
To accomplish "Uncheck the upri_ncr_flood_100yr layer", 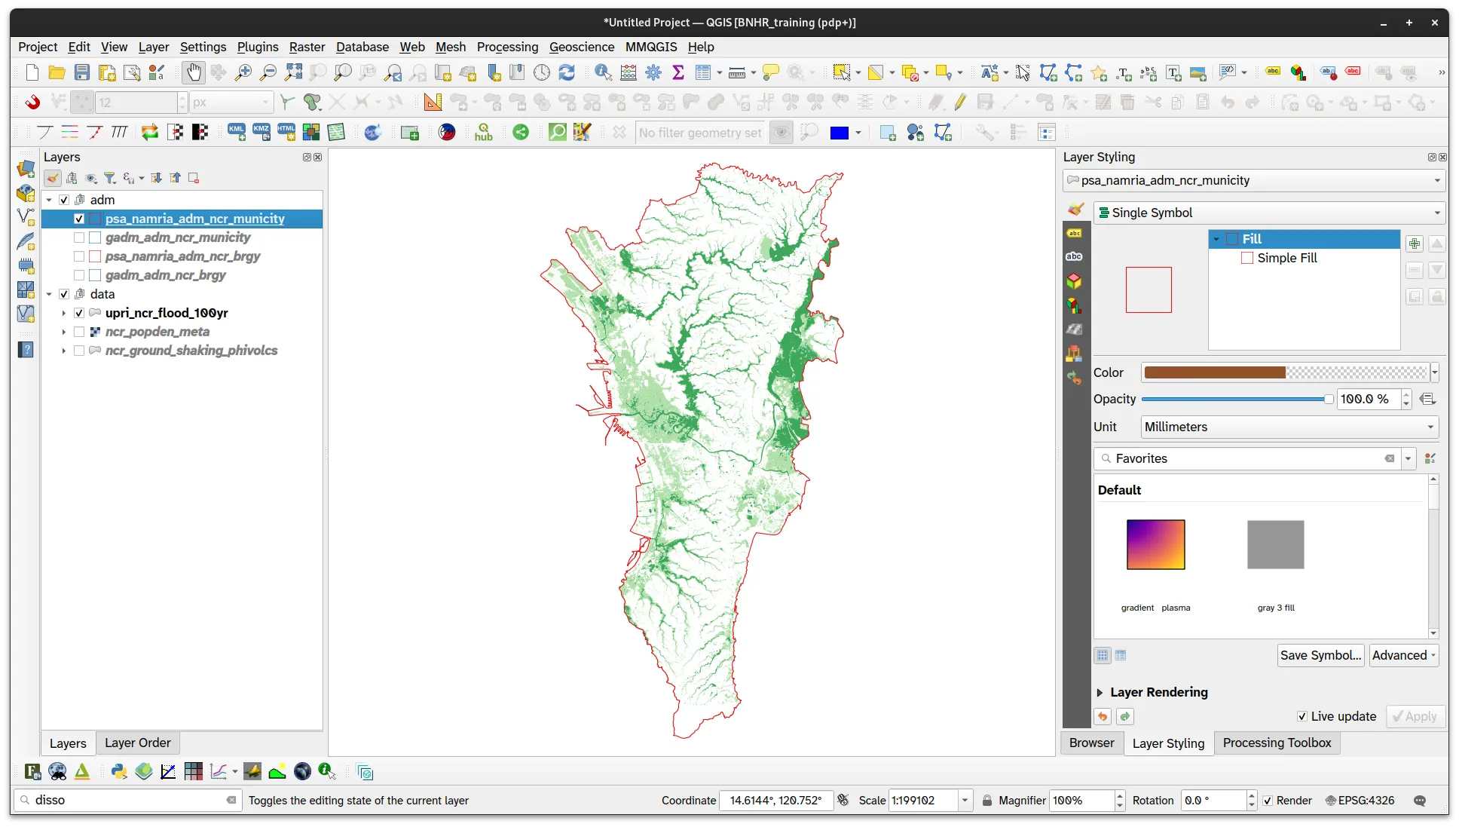I will click(79, 313).
